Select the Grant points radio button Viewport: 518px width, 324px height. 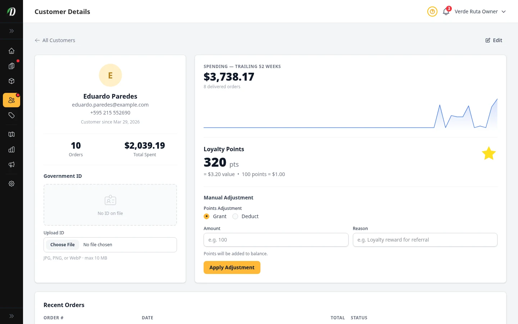coord(206,216)
